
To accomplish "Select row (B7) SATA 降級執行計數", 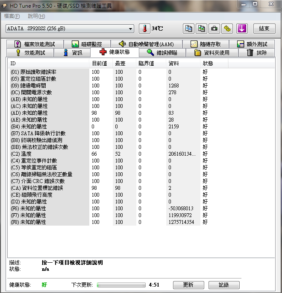I will coord(119,133).
